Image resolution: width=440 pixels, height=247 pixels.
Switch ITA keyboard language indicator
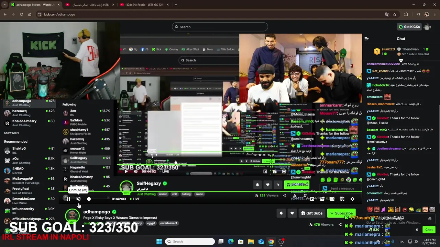(x=401, y=242)
